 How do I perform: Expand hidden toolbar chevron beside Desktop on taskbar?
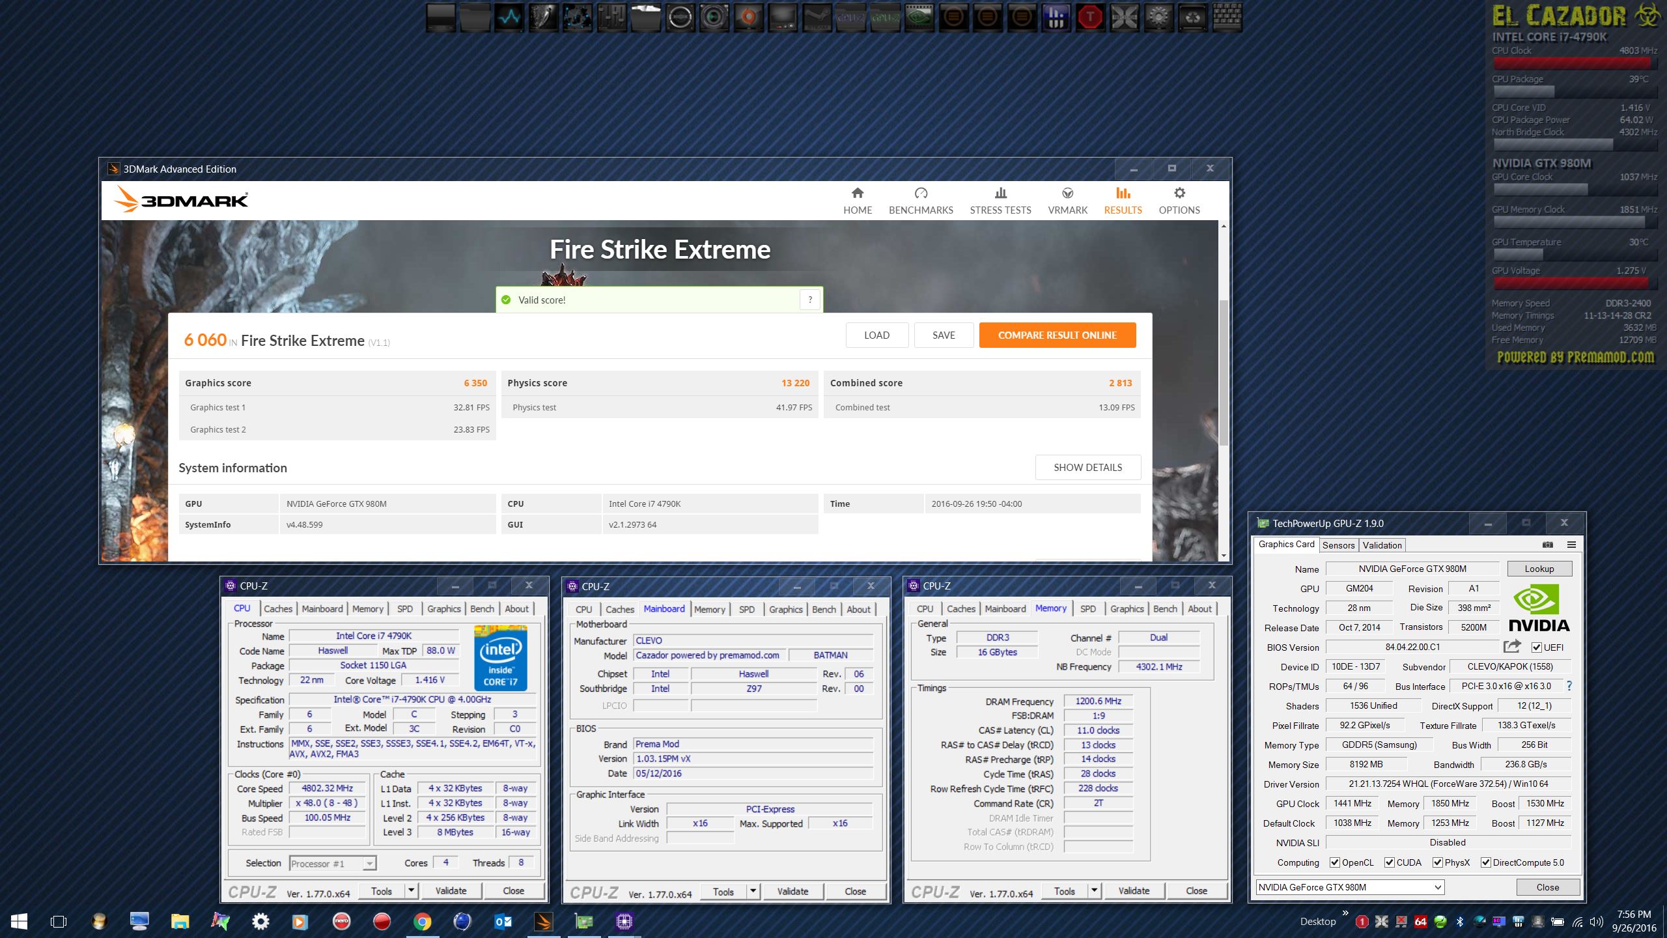click(1345, 913)
